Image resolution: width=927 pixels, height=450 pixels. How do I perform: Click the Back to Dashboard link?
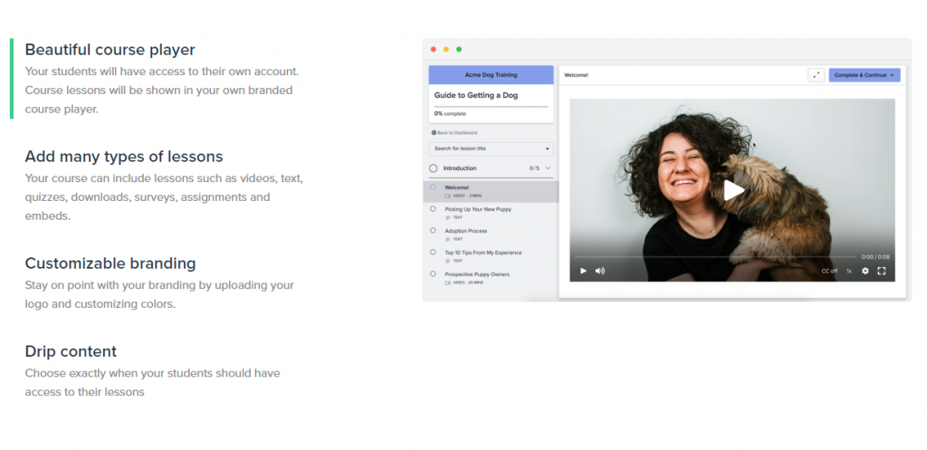(454, 133)
